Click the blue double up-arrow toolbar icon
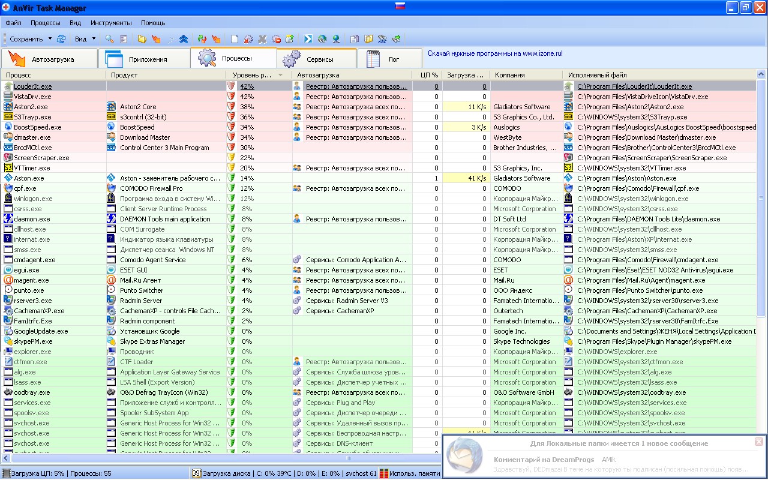This screenshot has width=768, height=480. (x=184, y=39)
